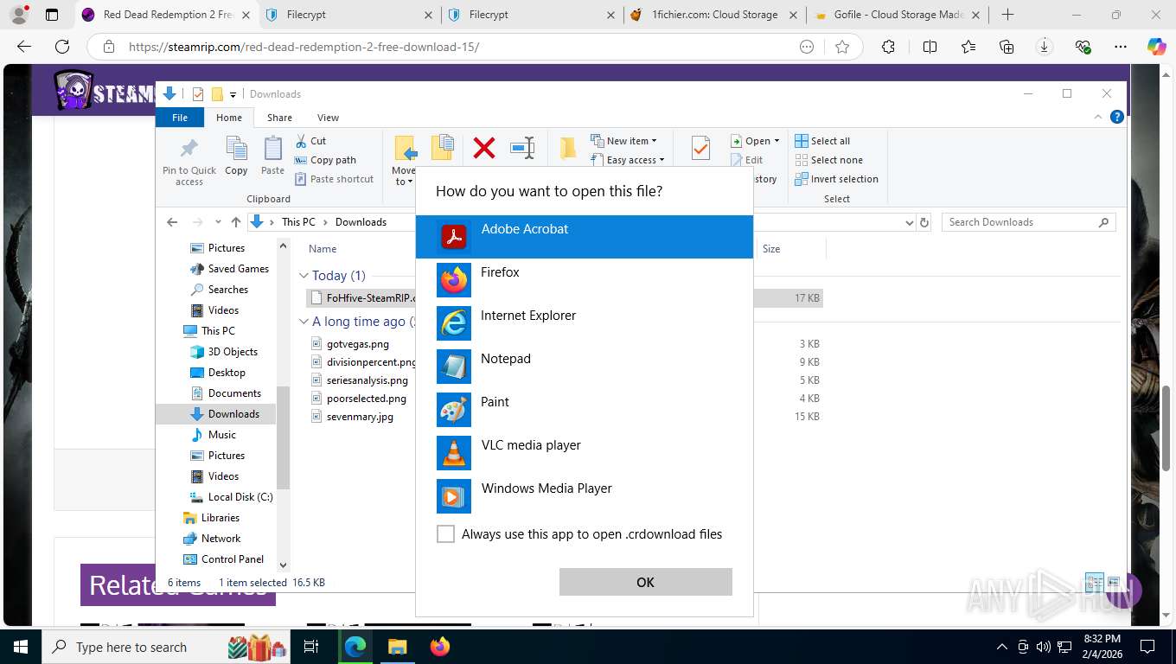
Task: Go back in Explorer navigation
Action: point(172,222)
